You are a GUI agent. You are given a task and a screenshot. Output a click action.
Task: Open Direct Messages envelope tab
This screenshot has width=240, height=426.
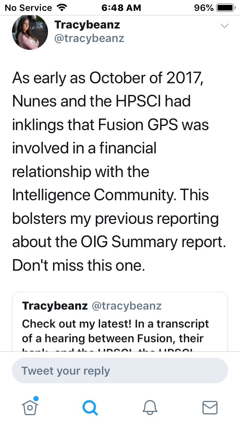[210, 408]
